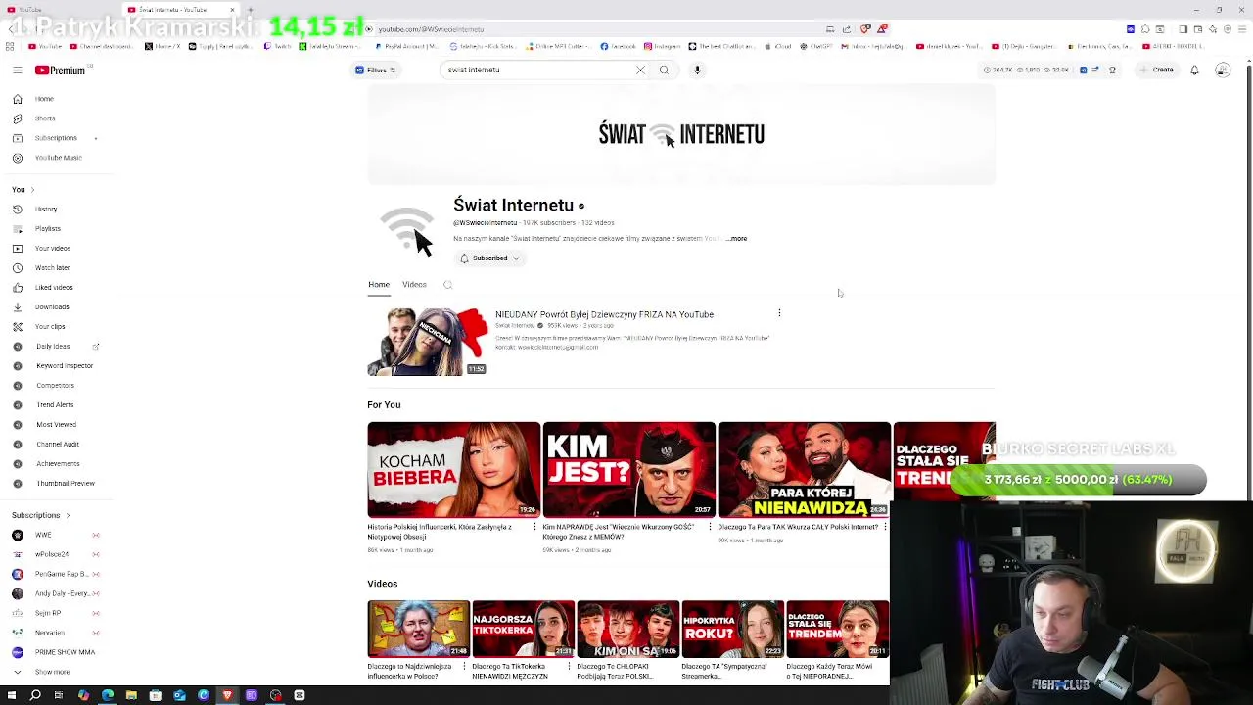Expand channel description with ...more
Screen dimensions: 1253x705
coord(737,238)
